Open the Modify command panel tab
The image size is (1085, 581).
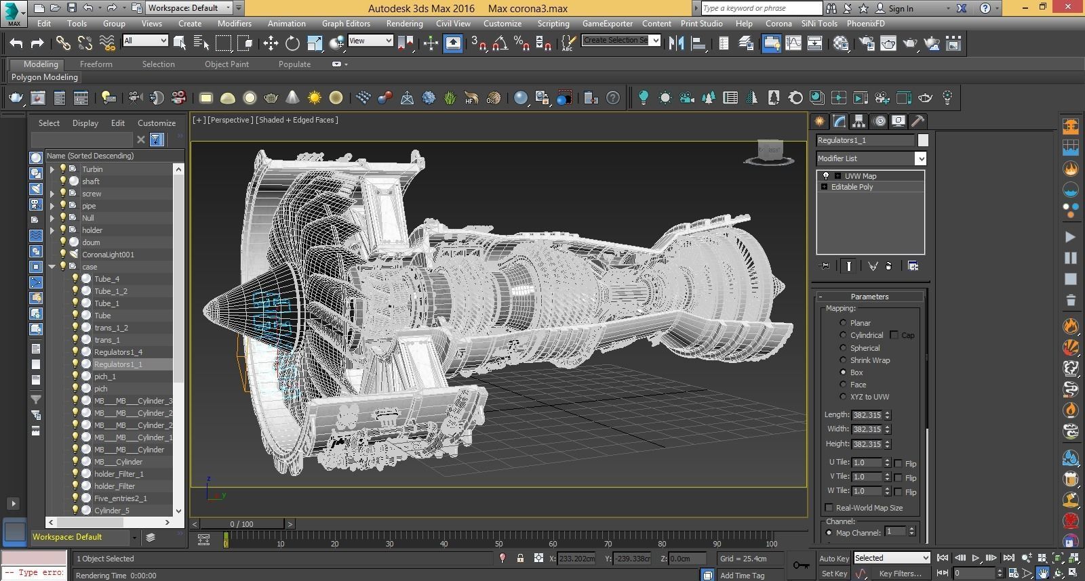[x=840, y=121]
